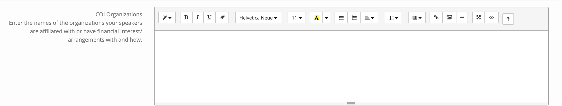This screenshot has width=562, height=106.
Task: Open the insert table dropdown
Action: click(x=417, y=18)
